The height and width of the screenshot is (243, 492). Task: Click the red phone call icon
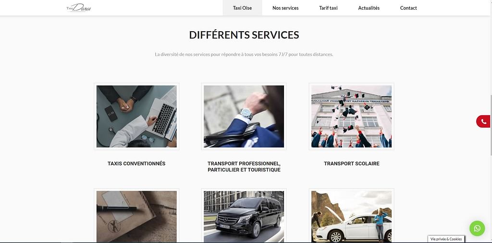pos(483,121)
